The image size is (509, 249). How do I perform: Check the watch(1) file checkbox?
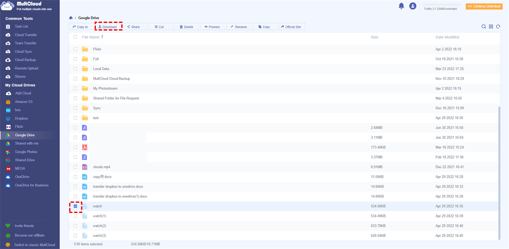[76, 216]
